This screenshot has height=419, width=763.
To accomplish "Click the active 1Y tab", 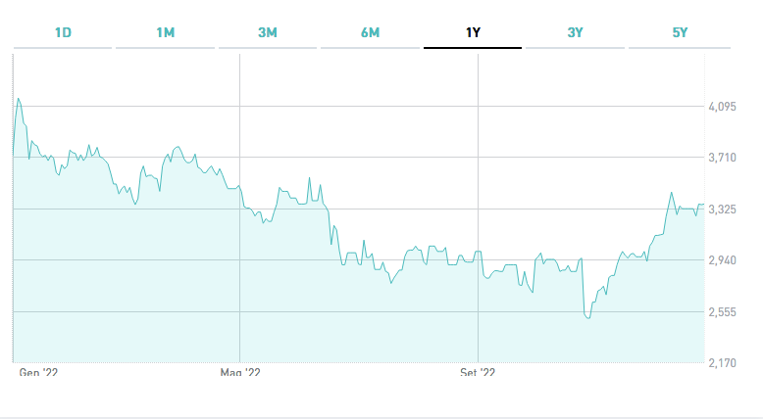I will point(473,32).
